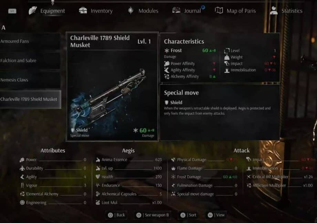The image size is (317, 223).
Task: Click the Statistics person icon
Action: point(274,10)
